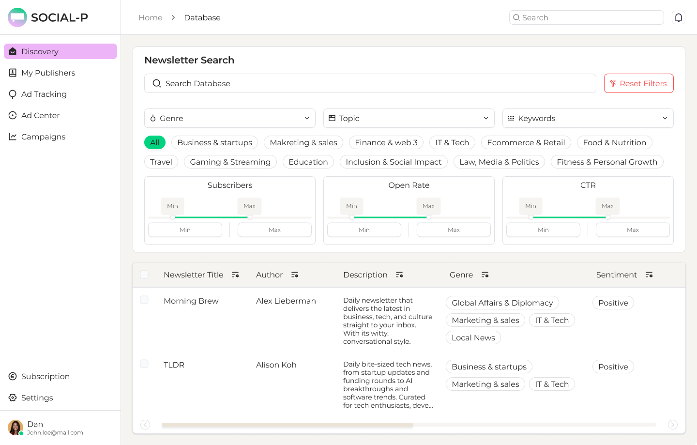Check the Morning Brew row checkbox
Image resolution: width=697 pixels, height=445 pixels.
[x=144, y=300]
